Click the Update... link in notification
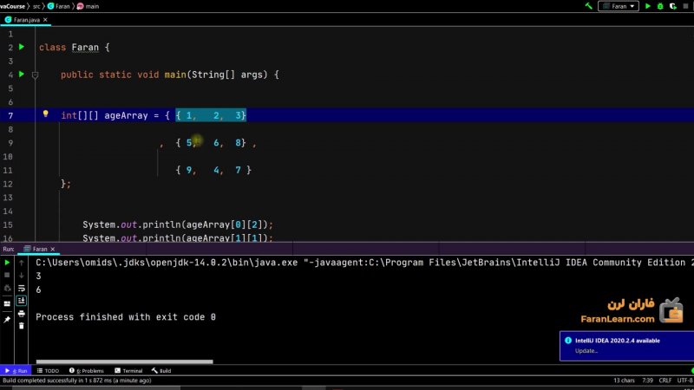The height and width of the screenshot is (390, 694). click(586, 351)
